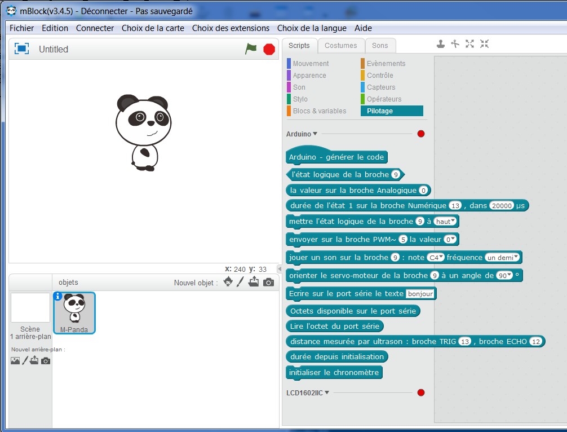Expand the Arduino extension dropdown arrow
Image resolution: width=567 pixels, height=432 pixels.
315,134
